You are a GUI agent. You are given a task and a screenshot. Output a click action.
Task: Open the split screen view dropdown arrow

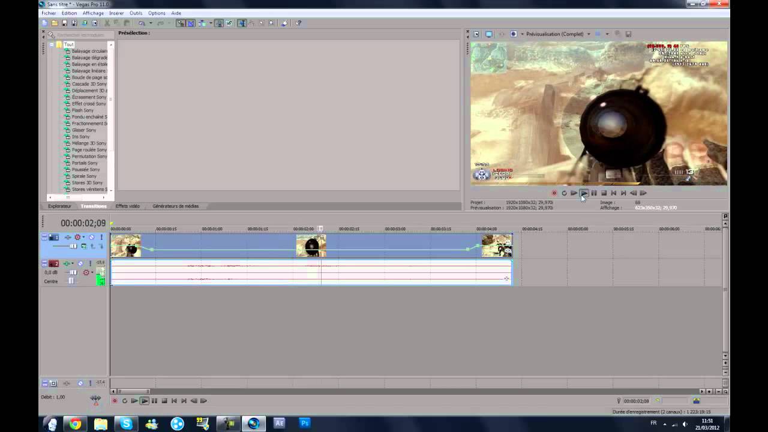[522, 34]
